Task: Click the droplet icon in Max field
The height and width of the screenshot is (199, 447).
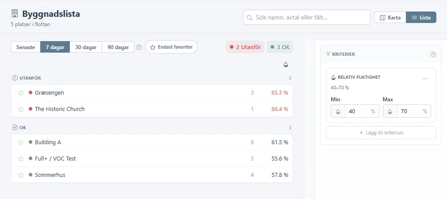Action: (390, 111)
